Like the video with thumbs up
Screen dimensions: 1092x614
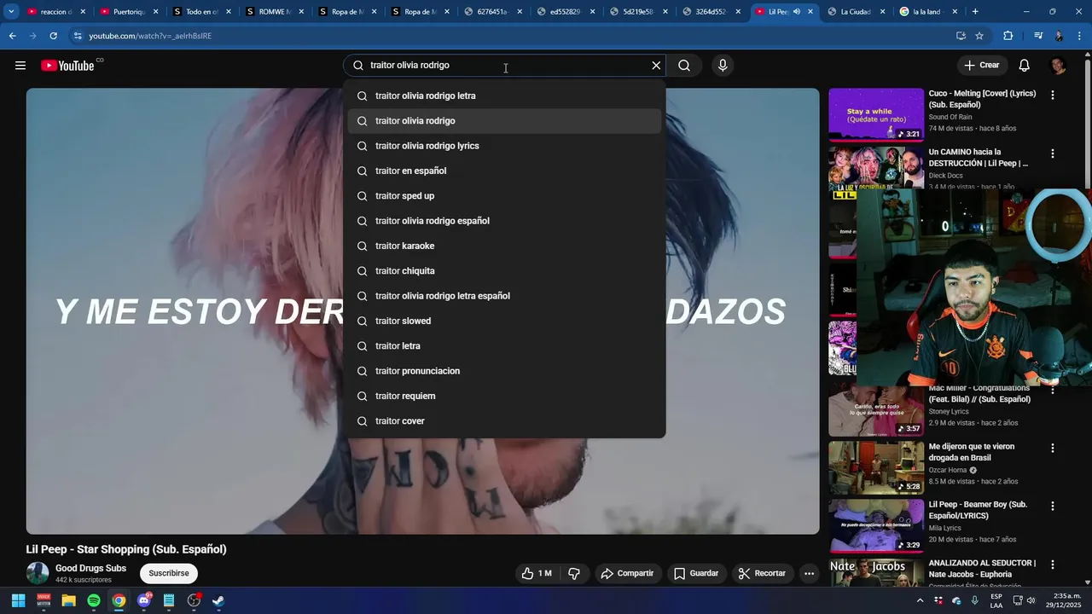click(x=537, y=573)
